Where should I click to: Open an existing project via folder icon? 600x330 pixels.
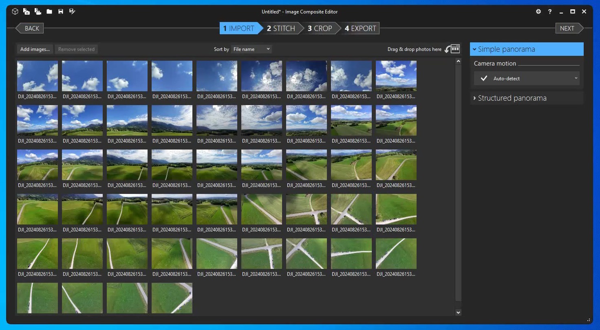(x=49, y=12)
